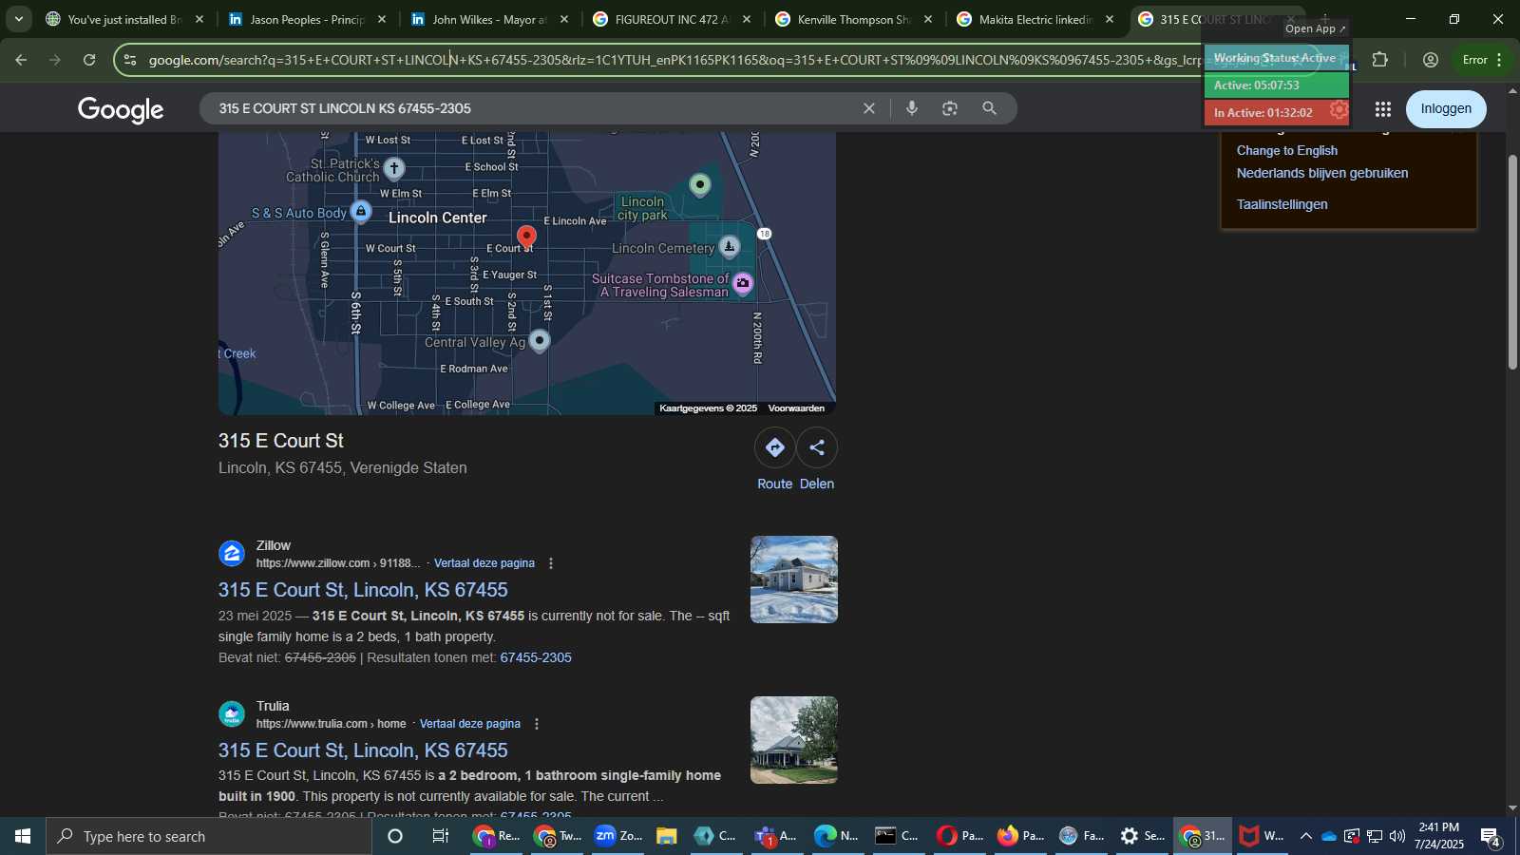
Task: Open the Trulia house thumbnail
Action: 794,740
